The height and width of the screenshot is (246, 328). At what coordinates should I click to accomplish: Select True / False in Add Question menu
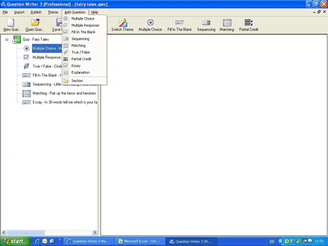coord(80,52)
